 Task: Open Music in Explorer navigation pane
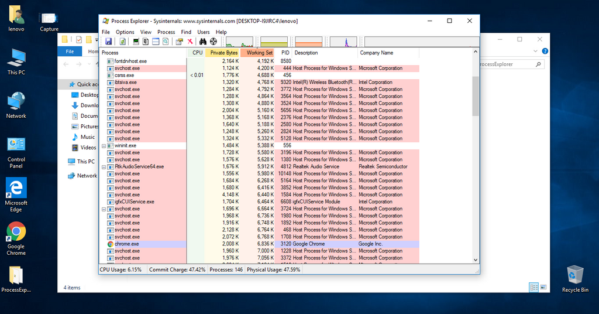click(83, 137)
